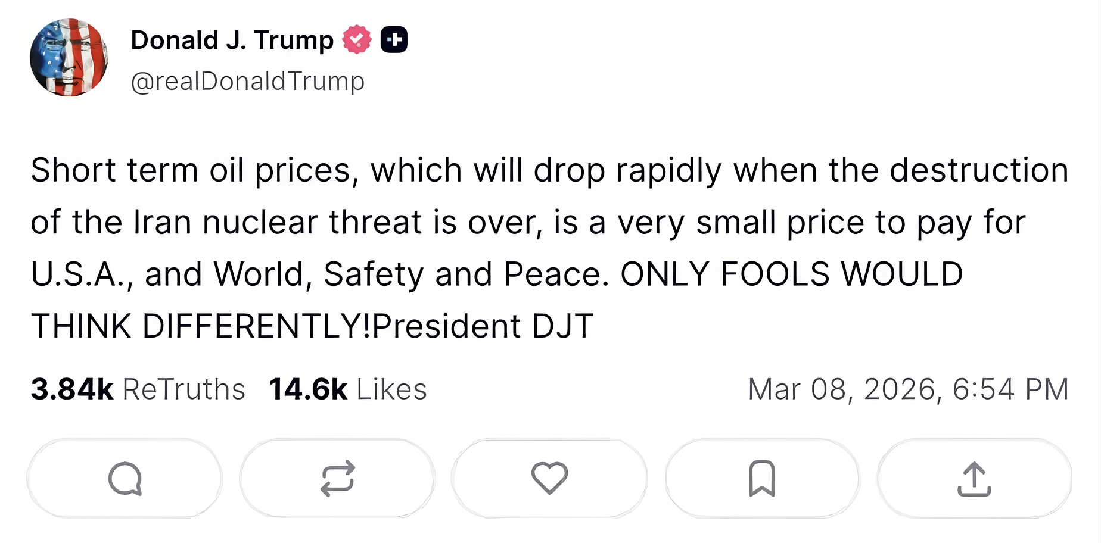Screen dimensions: 1101x543
Task: Click 'THINK DIFFERENTLY!' in the last line
Action: pos(201,326)
